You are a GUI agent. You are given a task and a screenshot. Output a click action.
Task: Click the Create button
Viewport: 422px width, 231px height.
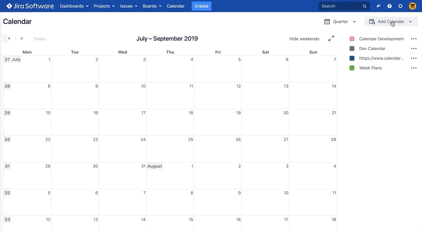(x=201, y=6)
